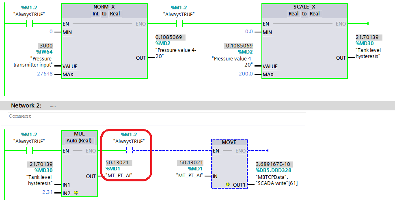Click the %MD2 operand at SCALE_X VALUE input
This screenshot has height=200, width=395.
click(245, 52)
